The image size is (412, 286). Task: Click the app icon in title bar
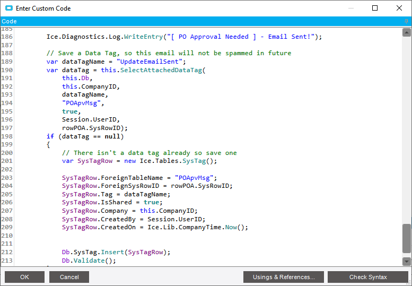[x=9, y=8]
